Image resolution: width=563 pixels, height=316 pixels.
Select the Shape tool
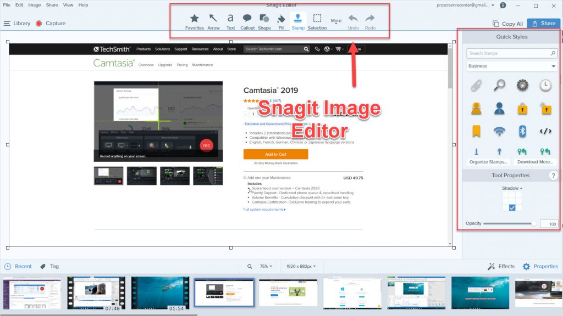264,22
